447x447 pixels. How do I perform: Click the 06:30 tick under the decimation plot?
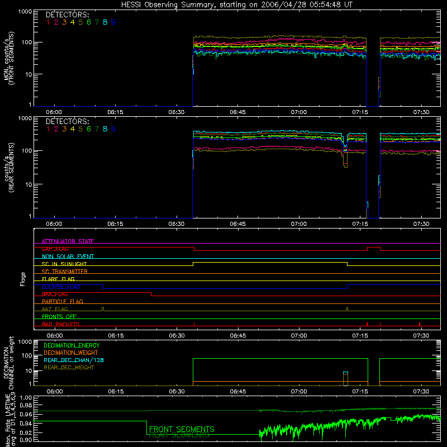pyautogui.click(x=177, y=392)
